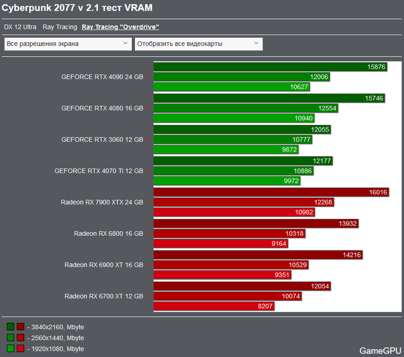The width and height of the screenshot is (404, 357).
Task: Click the "- 3840x2160, Mbyte" legend text
Action: click(x=56, y=327)
